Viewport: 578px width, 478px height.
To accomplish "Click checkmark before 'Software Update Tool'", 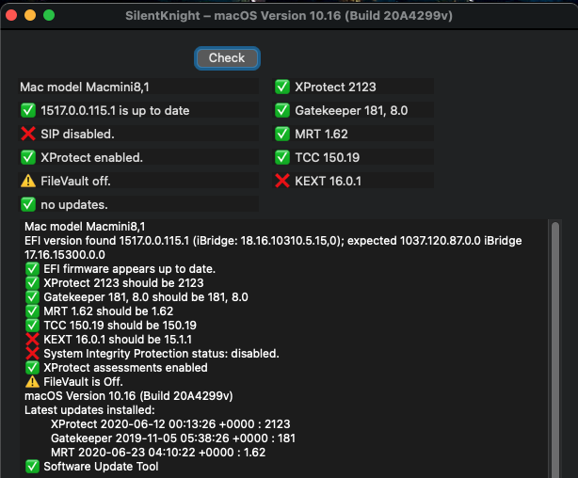I will tap(32, 466).
